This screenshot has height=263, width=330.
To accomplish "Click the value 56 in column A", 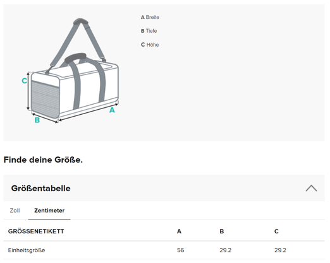I will (x=180, y=250).
